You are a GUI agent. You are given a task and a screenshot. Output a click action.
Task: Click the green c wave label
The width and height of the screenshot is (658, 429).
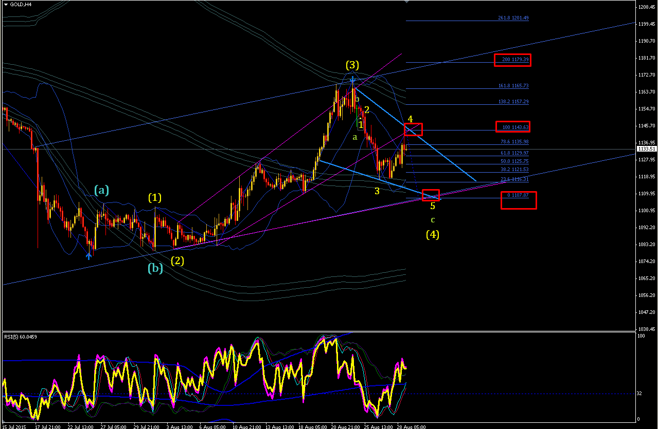[x=433, y=219]
